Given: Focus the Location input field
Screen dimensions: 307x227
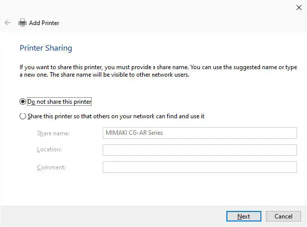Looking at the screenshot, I should pyautogui.click(x=199, y=150).
